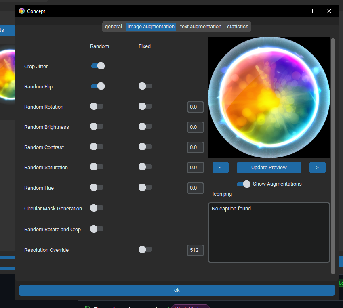Click the Concept window app icon

[22, 11]
